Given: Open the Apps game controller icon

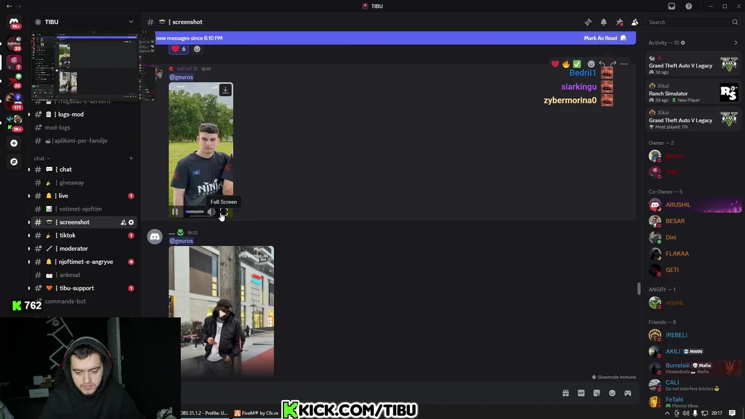Looking at the screenshot, I should tap(627, 393).
